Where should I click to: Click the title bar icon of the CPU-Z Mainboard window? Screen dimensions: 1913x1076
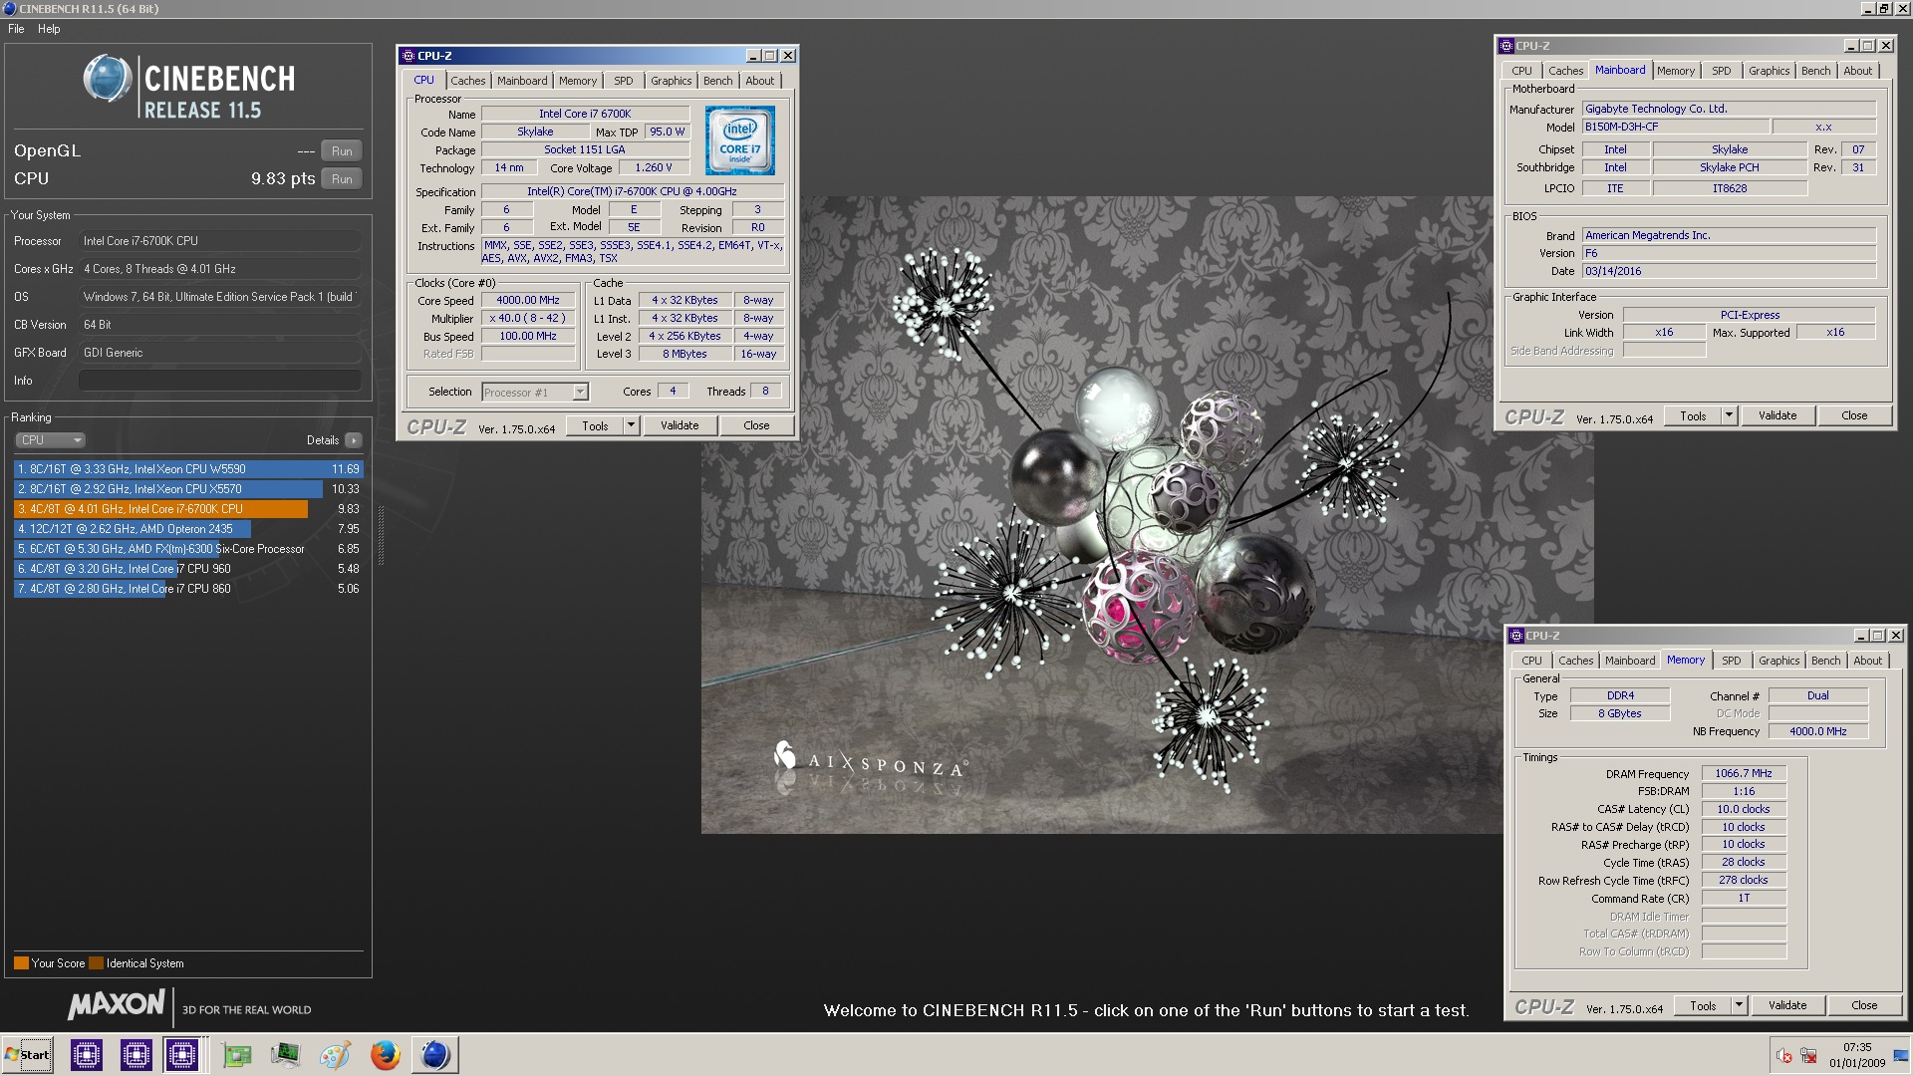pyautogui.click(x=1506, y=46)
